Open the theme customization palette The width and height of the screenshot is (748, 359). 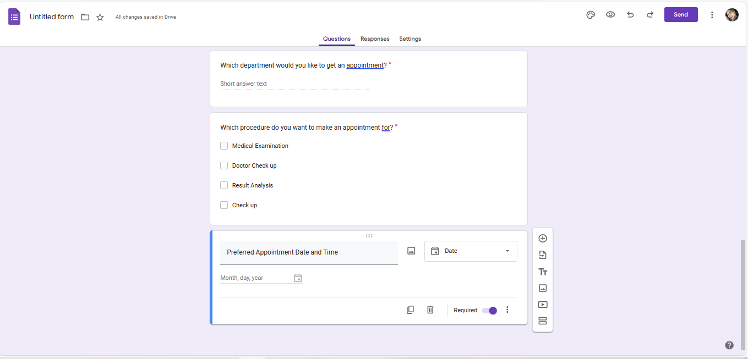[591, 15]
